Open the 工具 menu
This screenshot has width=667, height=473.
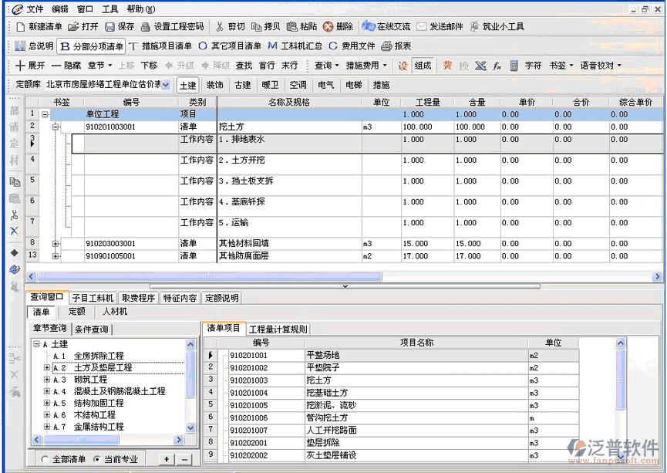(110, 9)
